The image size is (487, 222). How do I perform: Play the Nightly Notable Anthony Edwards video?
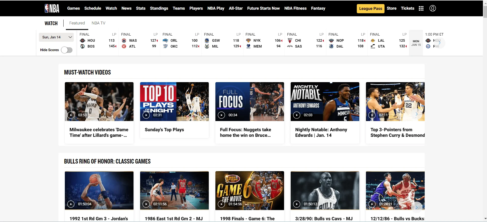click(x=297, y=115)
